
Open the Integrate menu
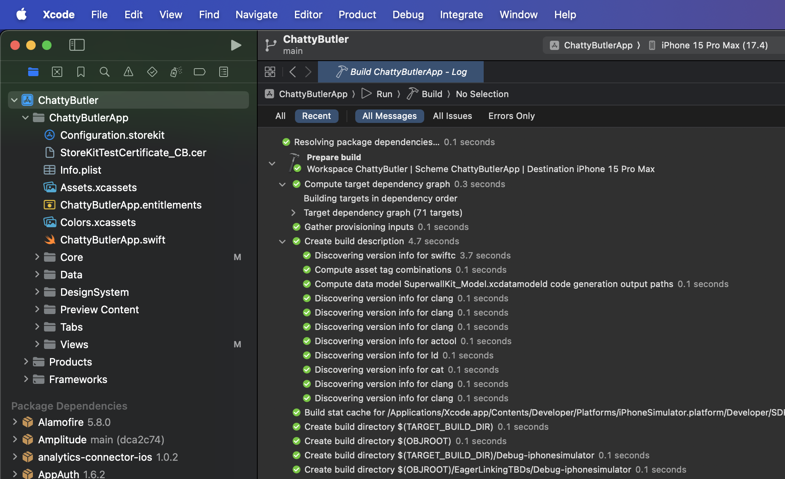tap(461, 15)
